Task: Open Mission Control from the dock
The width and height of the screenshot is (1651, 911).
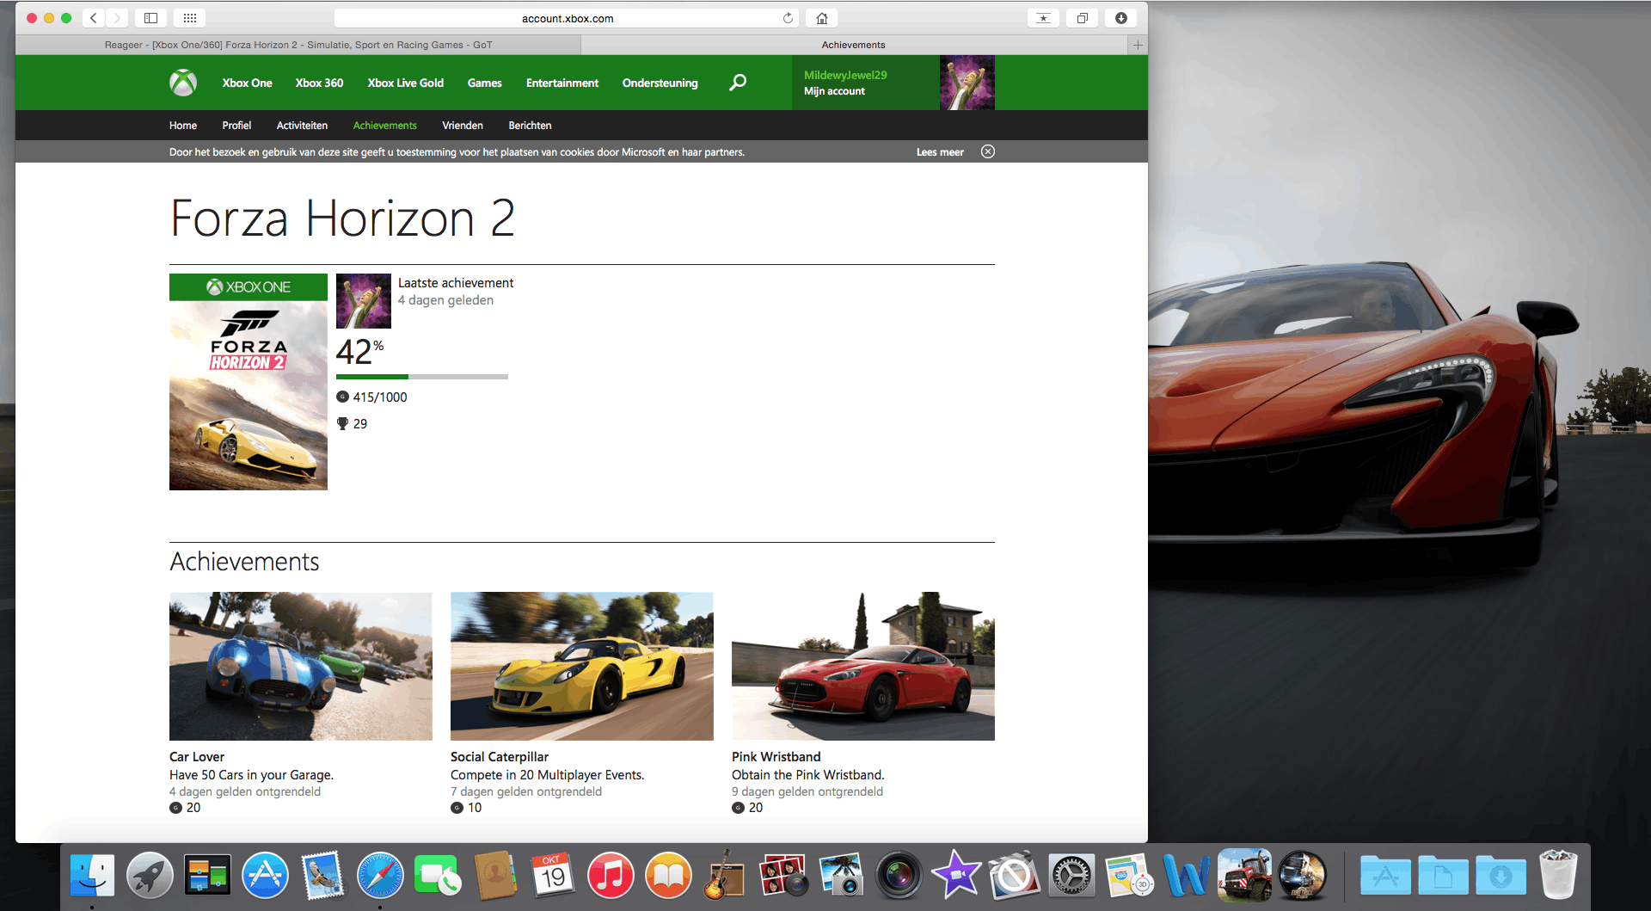Action: (207, 876)
